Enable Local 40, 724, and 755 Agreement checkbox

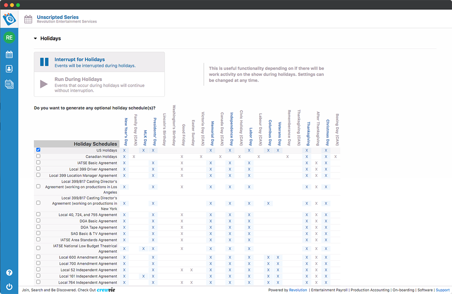(38, 214)
